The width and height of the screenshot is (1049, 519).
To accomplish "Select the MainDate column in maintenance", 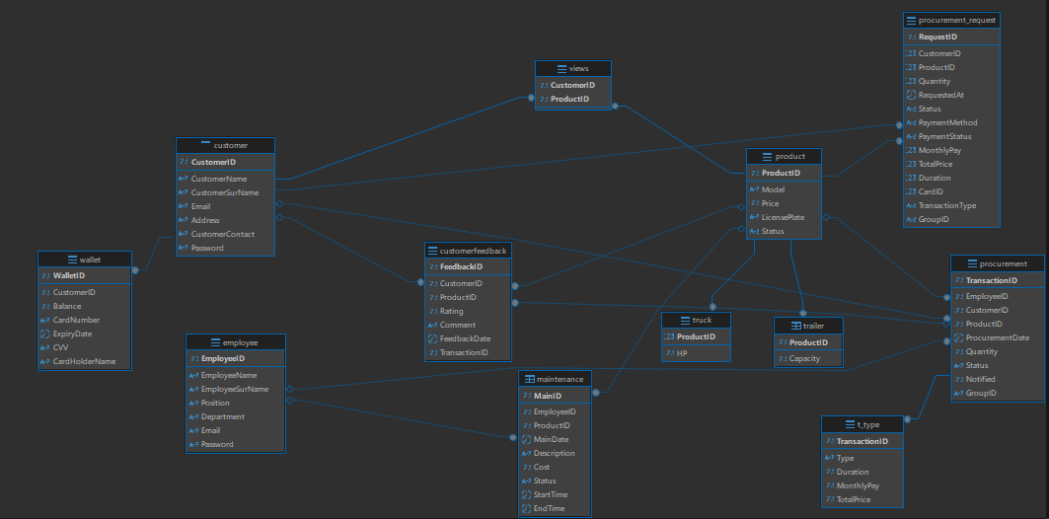I will (550, 439).
